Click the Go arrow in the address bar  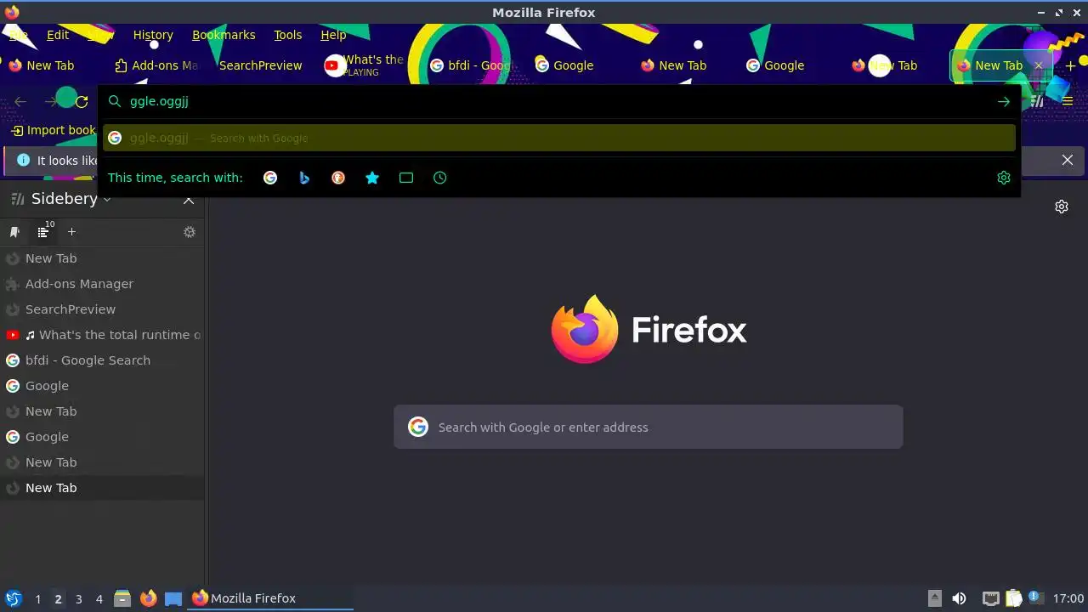click(1004, 101)
